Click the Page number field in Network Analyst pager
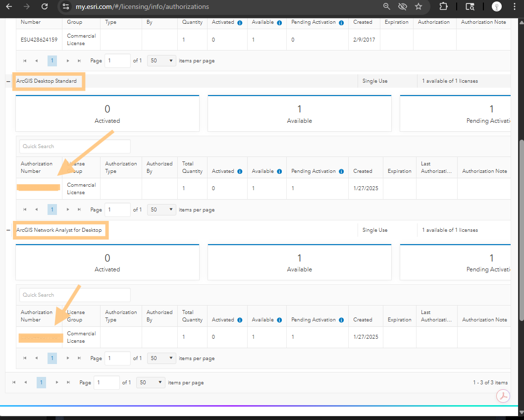The height and width of the screenshot is (420, 524). pyautogui.click(x=117, y=358)
